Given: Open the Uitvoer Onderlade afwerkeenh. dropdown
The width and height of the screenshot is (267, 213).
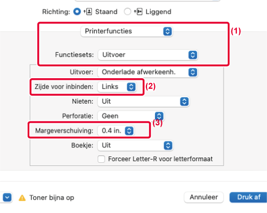Looking at the screenshot, I should coord(148,72).
